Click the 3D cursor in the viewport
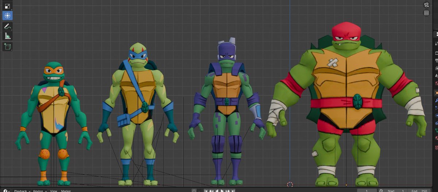The width and height of the screenshot is (438, 192). pos(290,185)
